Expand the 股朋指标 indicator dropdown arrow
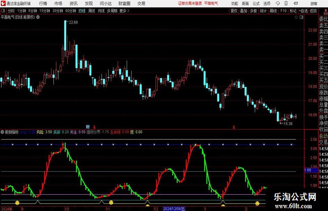The width and height of the screenshot is (328, 211). [2, 132]
